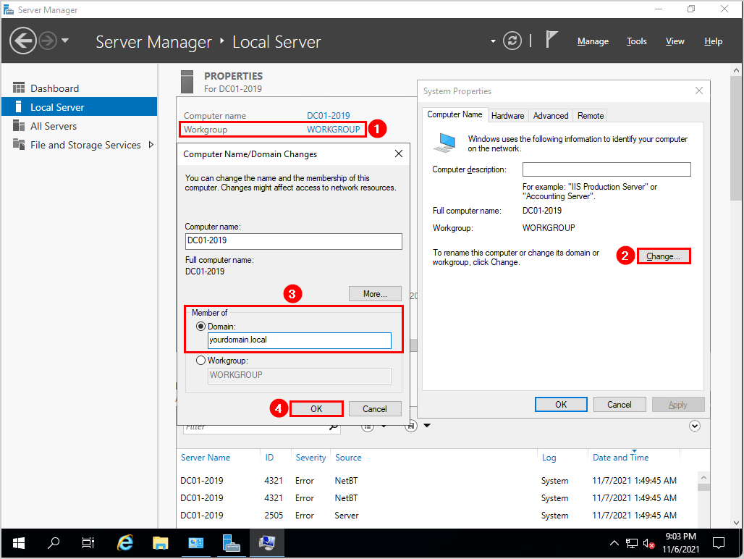This screenshot has height=559, width=744.
Task: Open the Windows Start menu
Action: 19,543
